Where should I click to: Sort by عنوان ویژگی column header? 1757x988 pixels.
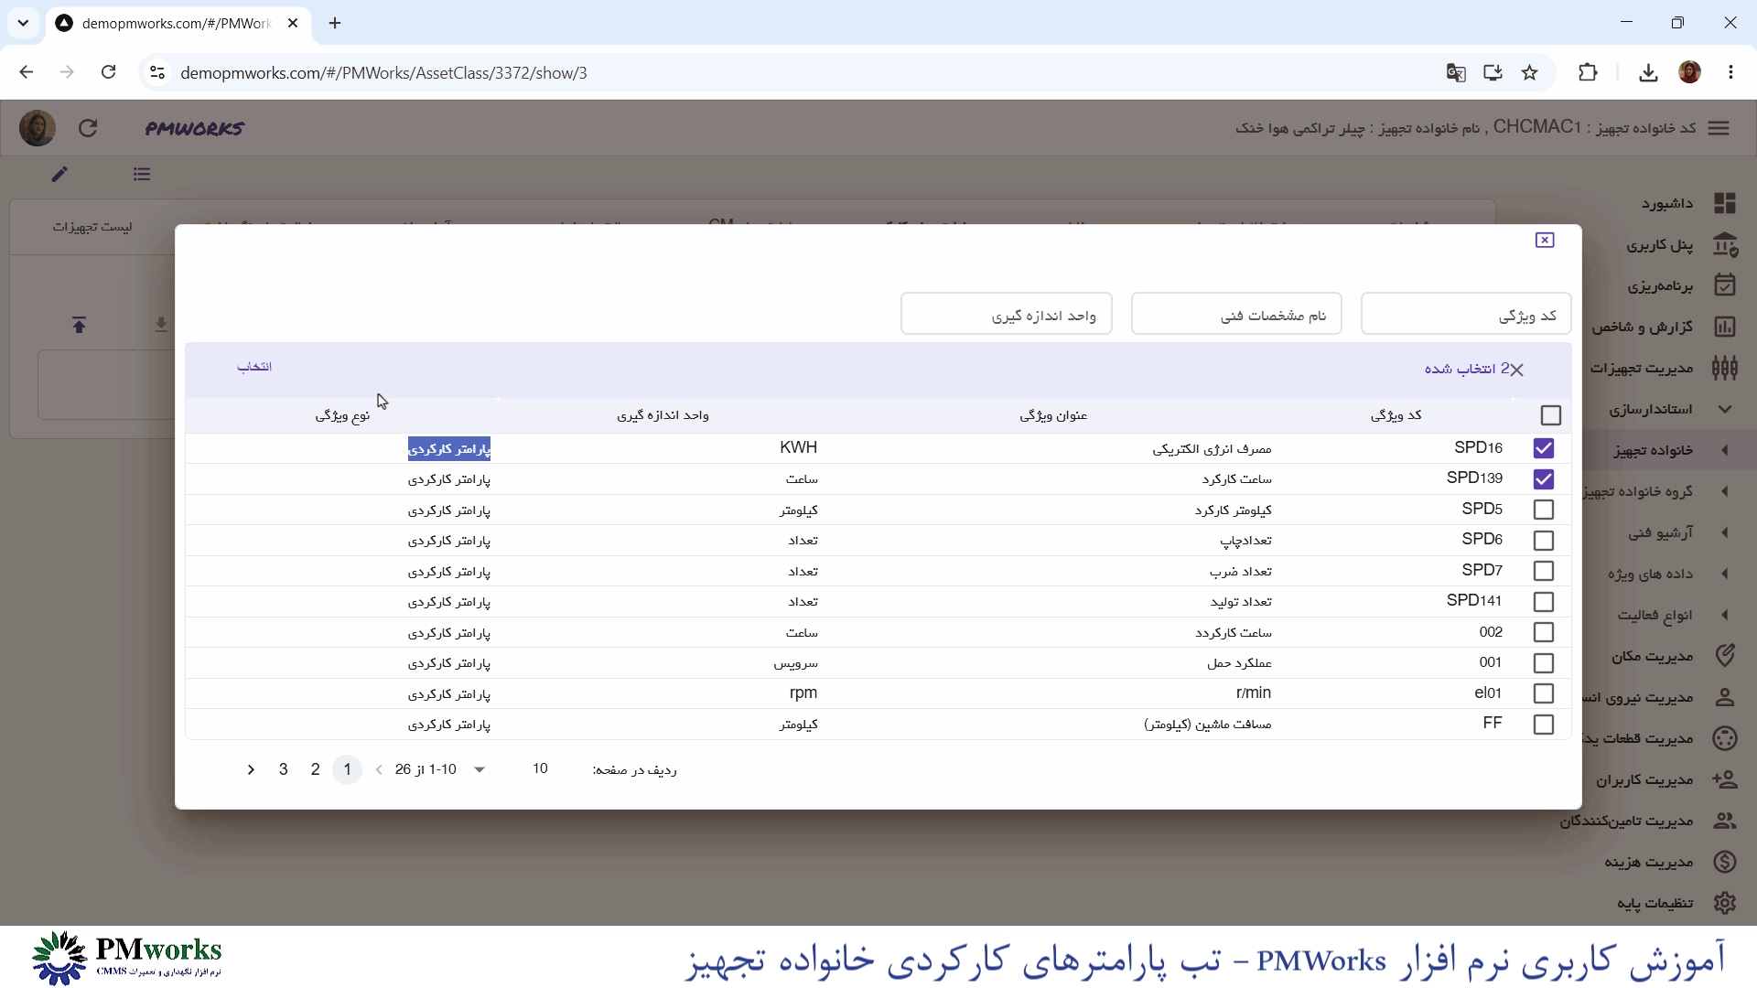[x=1053, y=415]
